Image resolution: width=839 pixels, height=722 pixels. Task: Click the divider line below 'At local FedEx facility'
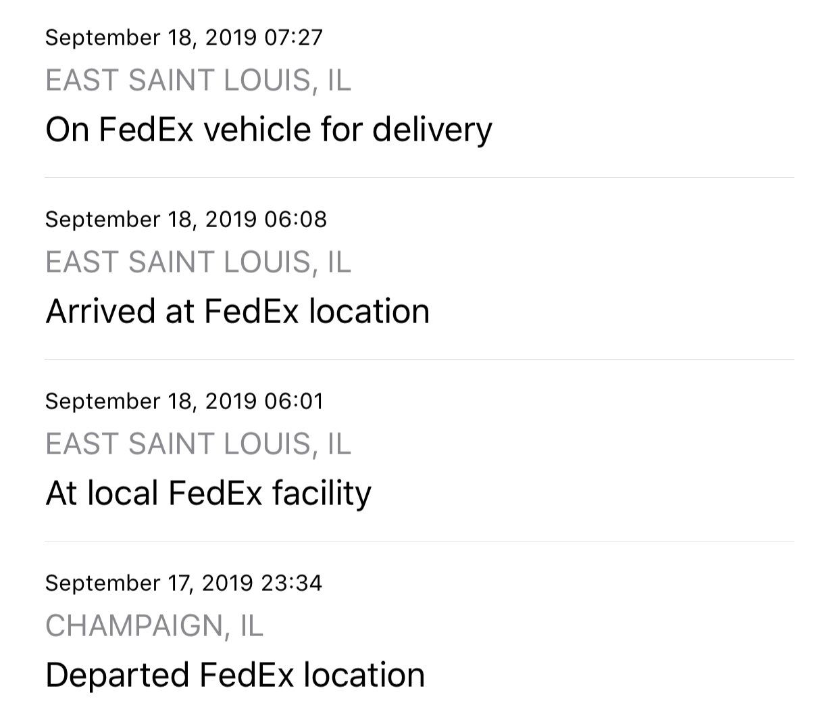click(x=419, y=541)
